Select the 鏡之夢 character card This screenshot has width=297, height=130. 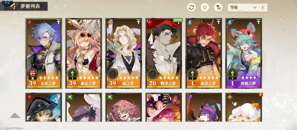pos(124,53)
